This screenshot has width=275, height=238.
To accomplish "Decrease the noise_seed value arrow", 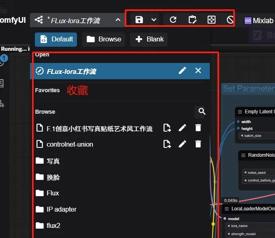I will point(245,173).
